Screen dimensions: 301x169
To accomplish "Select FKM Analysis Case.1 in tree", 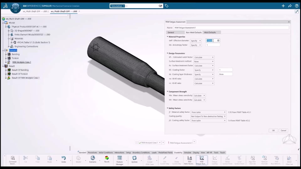I will (22, 62).
